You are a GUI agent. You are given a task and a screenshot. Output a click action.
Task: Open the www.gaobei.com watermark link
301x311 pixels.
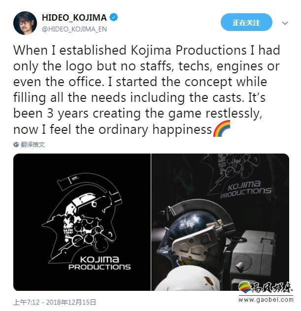266,300
